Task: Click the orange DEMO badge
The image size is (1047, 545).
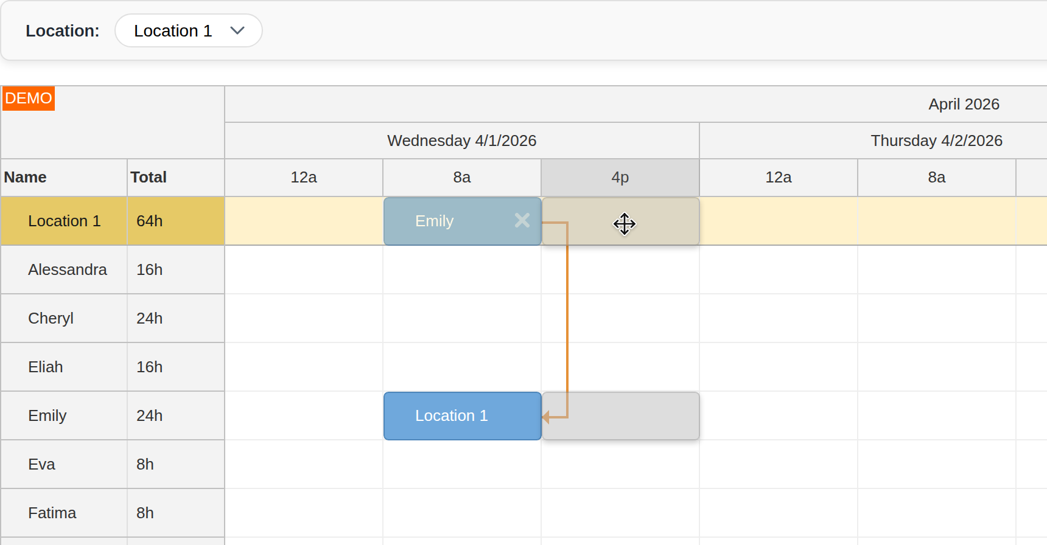Action: (28, 98)
